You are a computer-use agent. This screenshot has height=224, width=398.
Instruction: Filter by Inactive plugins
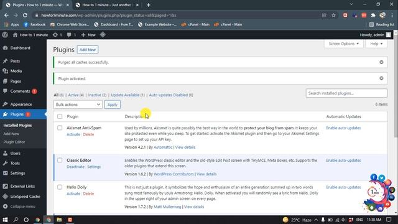97,95
